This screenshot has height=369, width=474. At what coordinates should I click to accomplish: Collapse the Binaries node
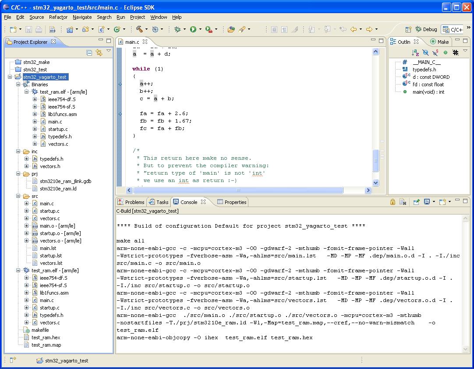click(x=18, y=84)
